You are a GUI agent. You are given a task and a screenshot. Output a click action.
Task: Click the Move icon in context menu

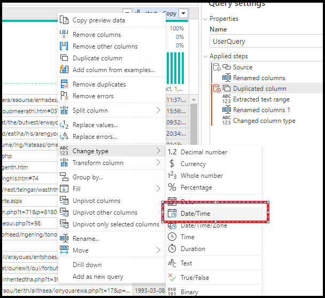point(64,250)
